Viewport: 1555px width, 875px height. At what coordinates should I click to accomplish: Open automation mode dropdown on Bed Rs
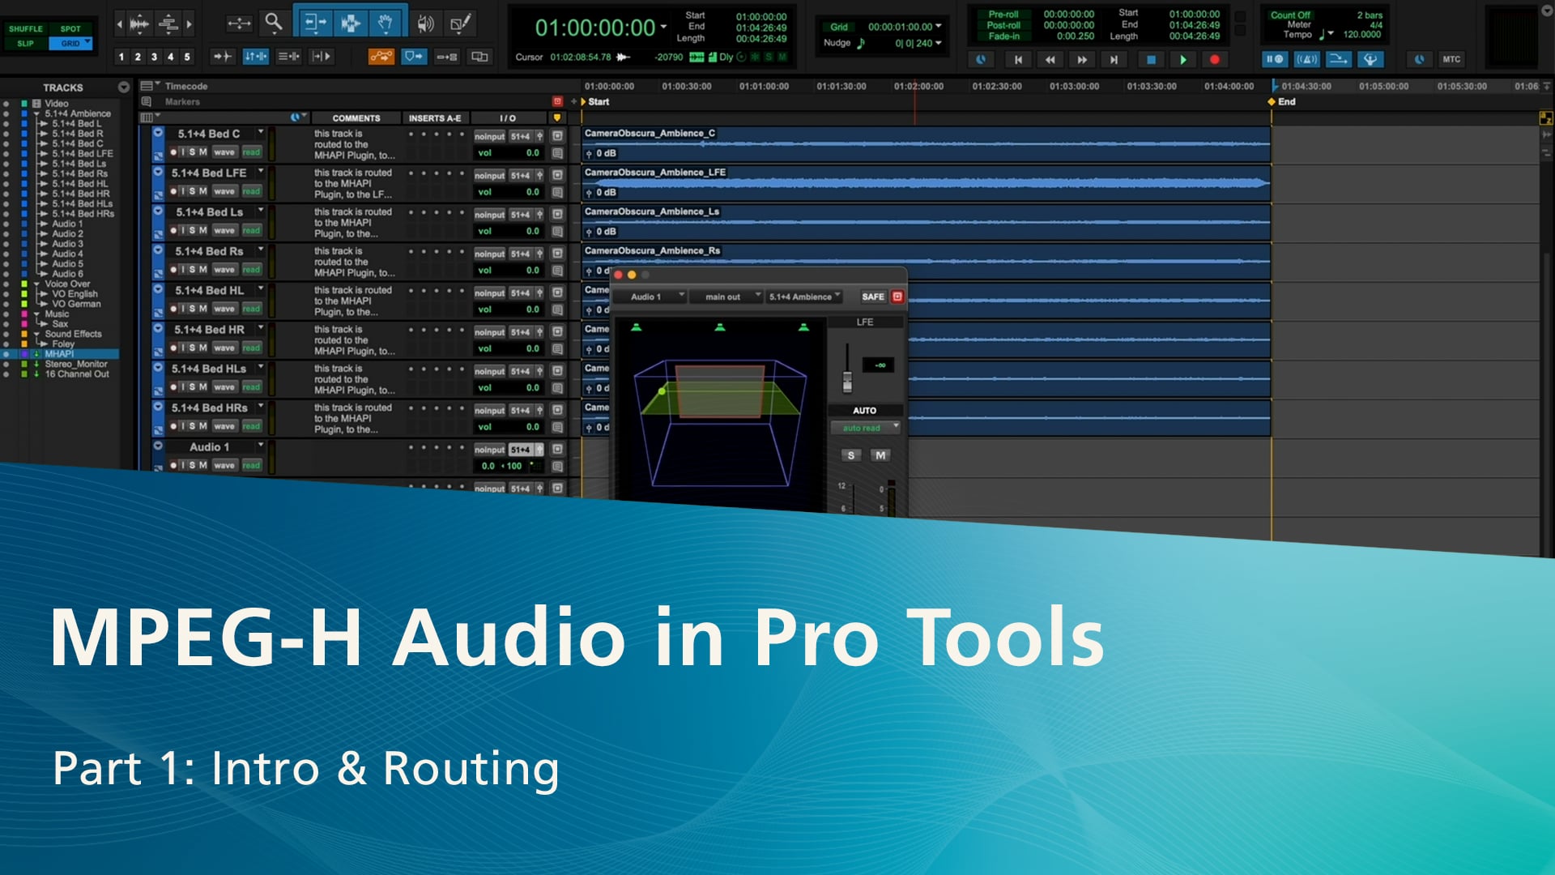tap(251, 270)
